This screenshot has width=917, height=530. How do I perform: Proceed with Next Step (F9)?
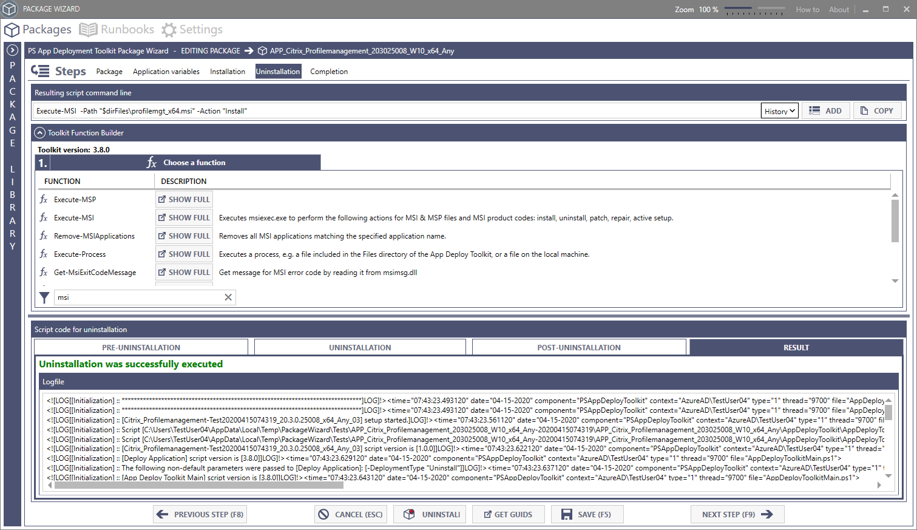pyautogui.click(x=737, y=514)
